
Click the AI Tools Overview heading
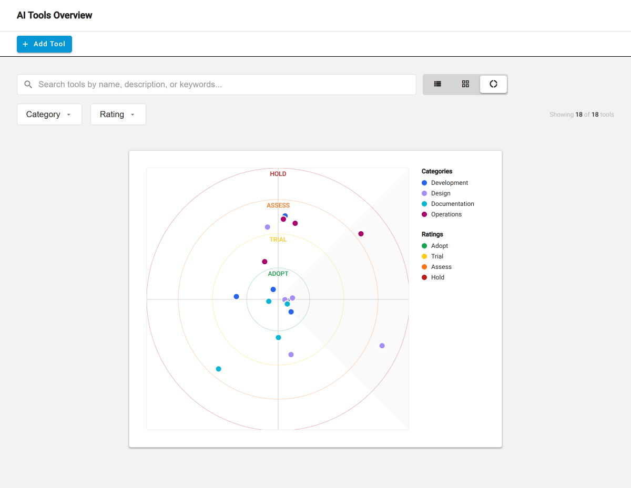click(54, 15)
